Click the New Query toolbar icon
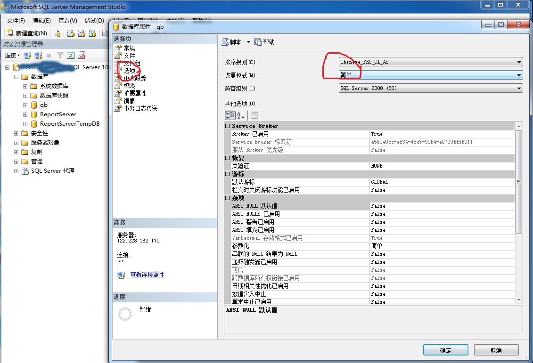 click(10, 33)
